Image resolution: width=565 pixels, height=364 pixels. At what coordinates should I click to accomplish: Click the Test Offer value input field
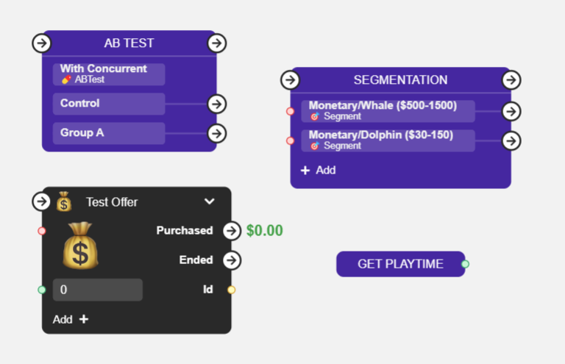coord(97,290)
